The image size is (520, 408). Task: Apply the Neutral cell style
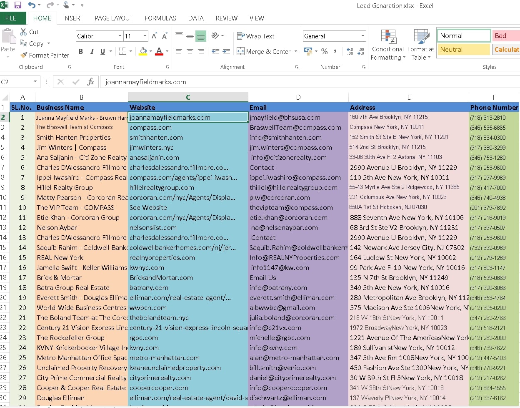point(463,49)
